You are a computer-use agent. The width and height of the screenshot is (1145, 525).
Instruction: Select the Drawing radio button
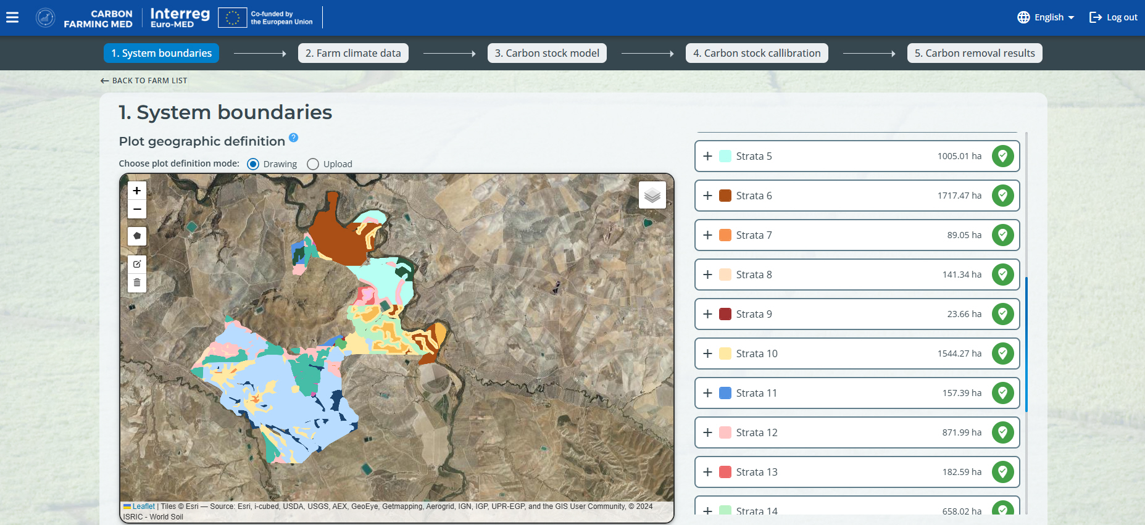point(253,164)
